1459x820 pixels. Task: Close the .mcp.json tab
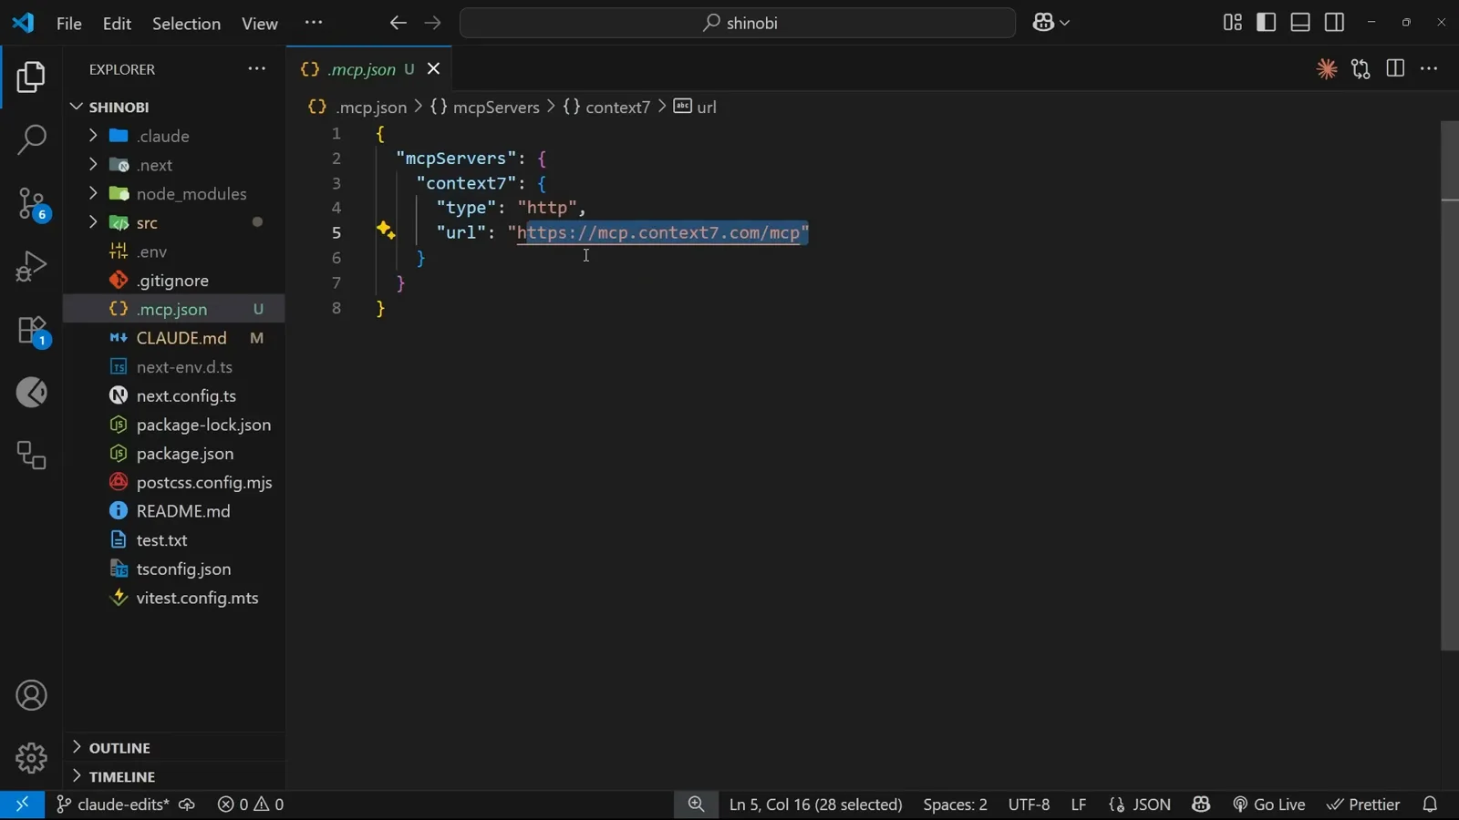[x=434, y=69]
